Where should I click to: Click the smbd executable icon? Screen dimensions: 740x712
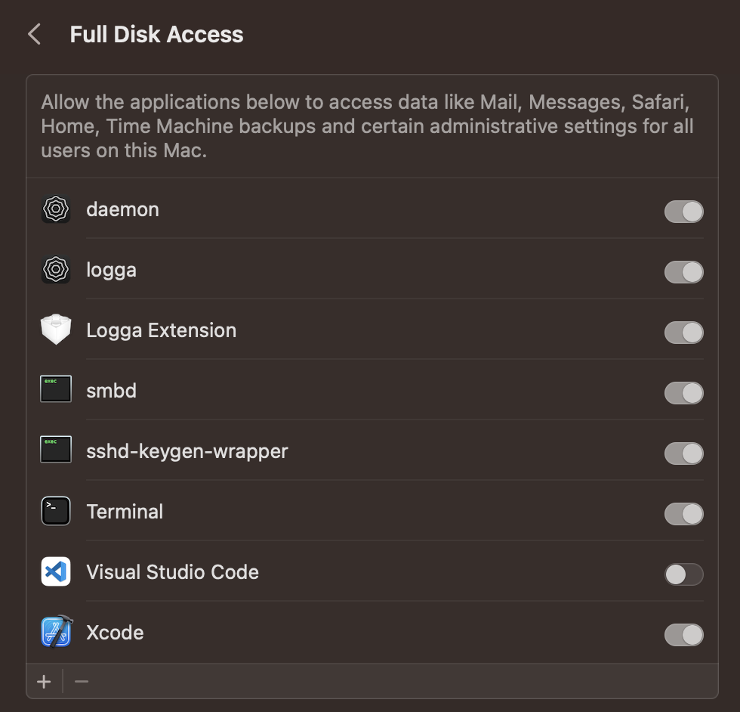55,389
